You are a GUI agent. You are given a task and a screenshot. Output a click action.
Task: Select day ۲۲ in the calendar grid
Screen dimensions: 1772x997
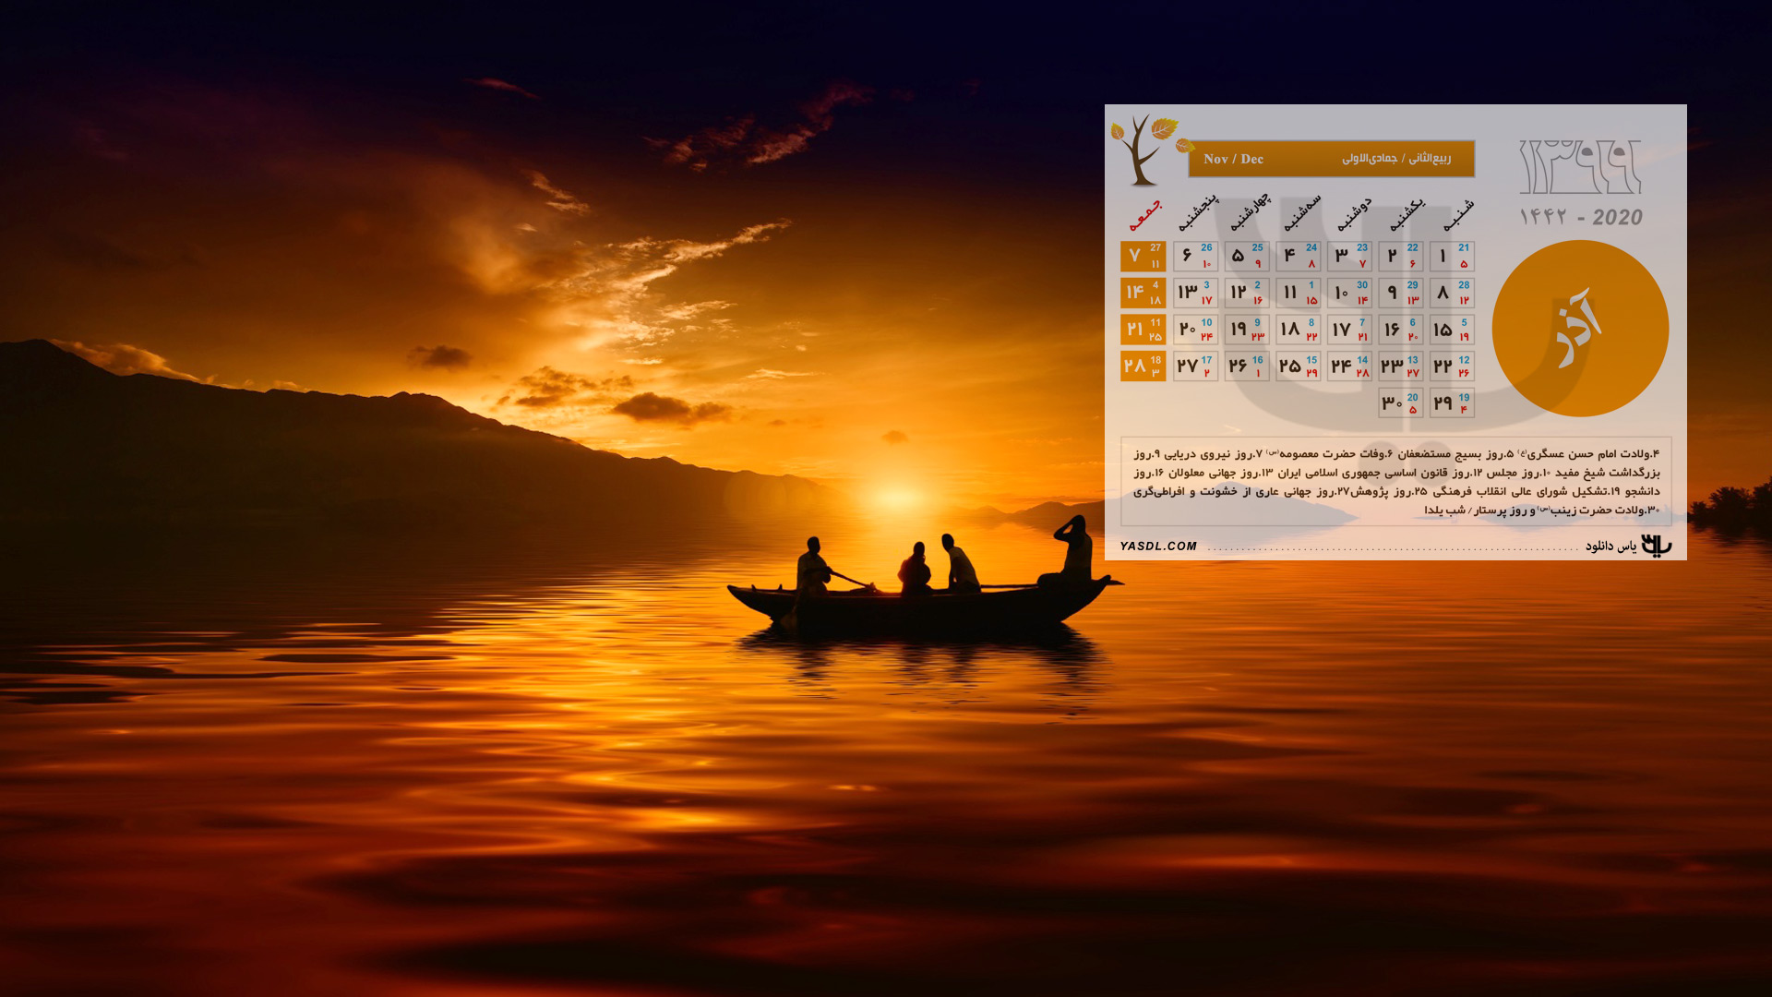[1452, 366]
